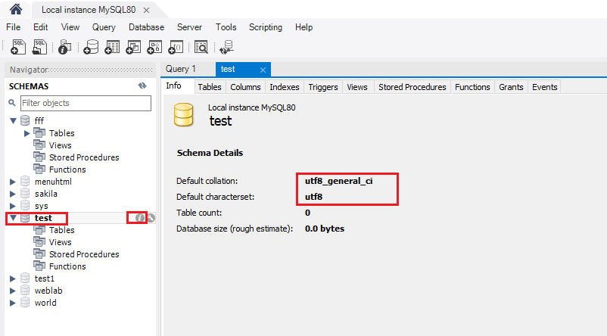607x336 pixels.
Task: Click the utf8_general_ci collation value
Action: pyautogui.click(x=339, y=181)
